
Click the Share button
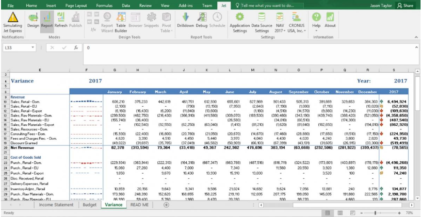tap(405, 5)
